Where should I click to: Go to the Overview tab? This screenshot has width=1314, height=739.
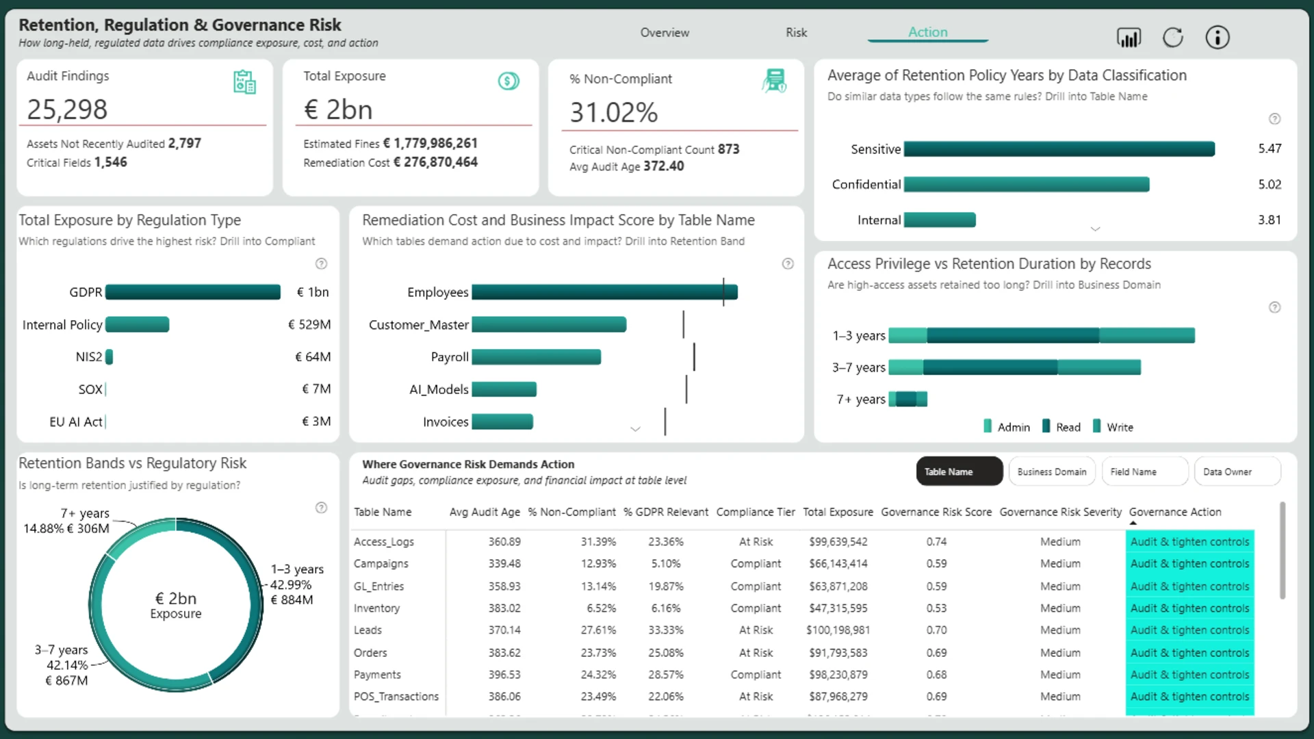(x=665, y=32)
